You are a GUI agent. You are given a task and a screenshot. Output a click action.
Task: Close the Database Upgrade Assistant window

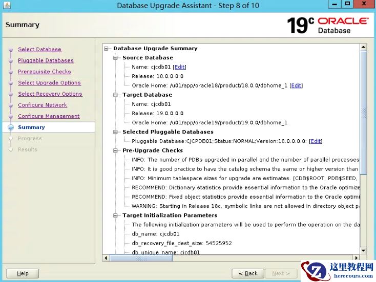[x=364, y=4]
